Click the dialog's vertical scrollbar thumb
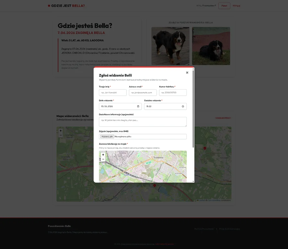 [193, 108]
